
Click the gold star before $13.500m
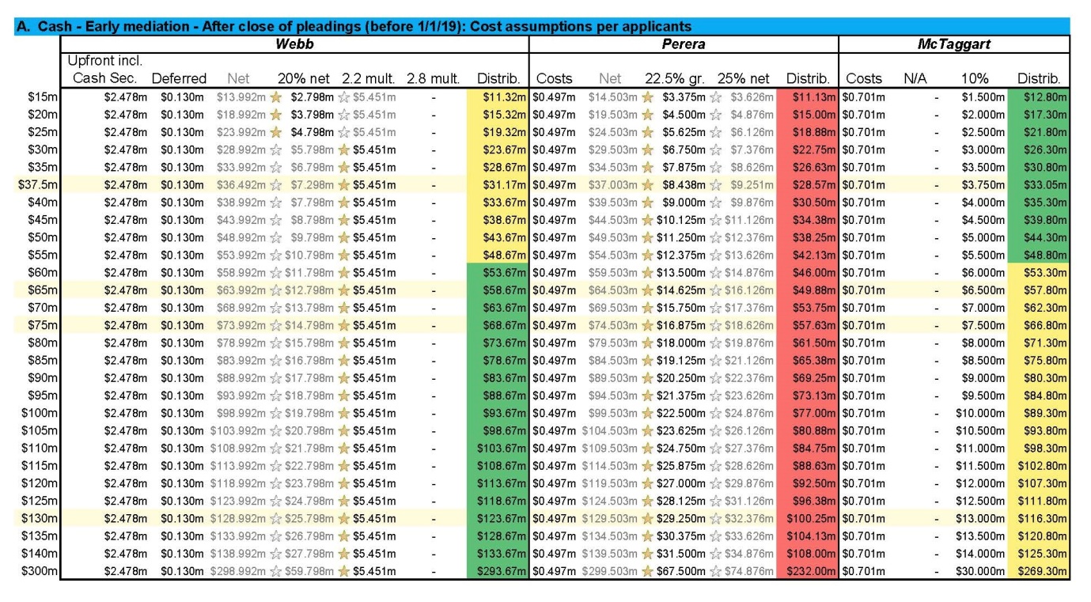point(647,272)
